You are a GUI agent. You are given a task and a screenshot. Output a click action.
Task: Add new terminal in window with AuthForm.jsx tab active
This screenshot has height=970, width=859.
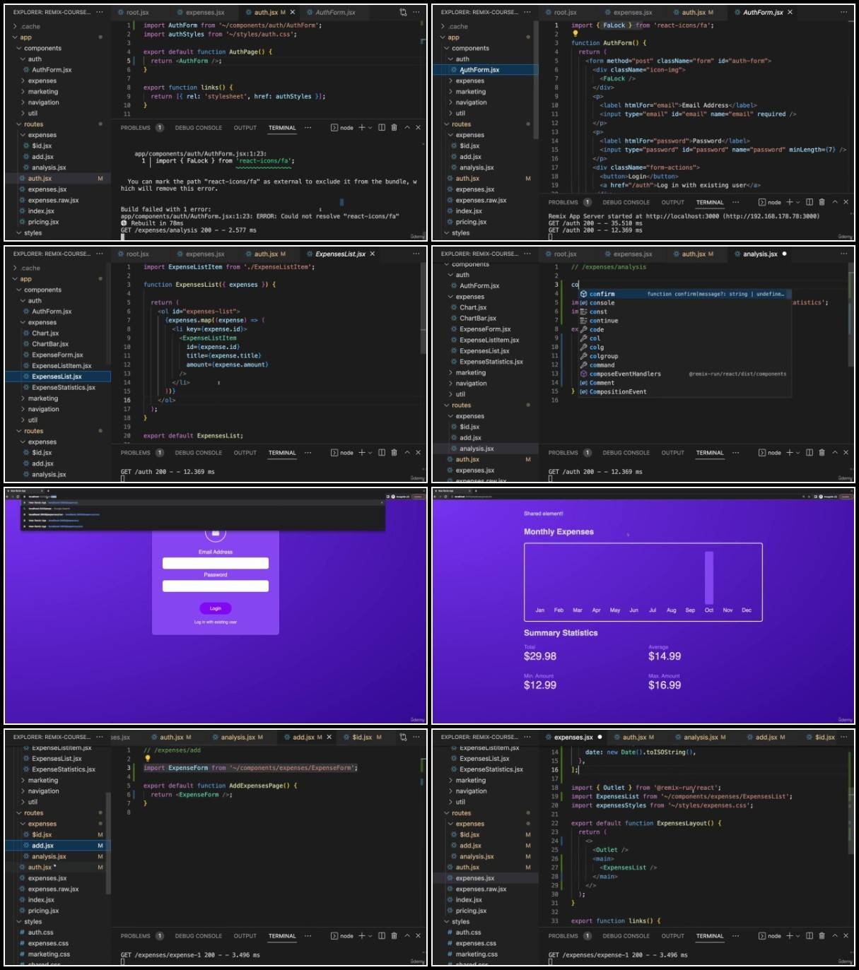(x=790, y=202)
